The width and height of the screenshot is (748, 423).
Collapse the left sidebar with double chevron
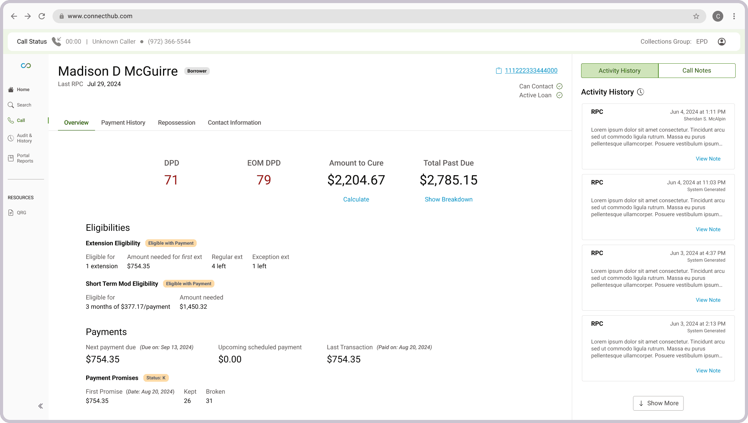[x=41, y=406]
